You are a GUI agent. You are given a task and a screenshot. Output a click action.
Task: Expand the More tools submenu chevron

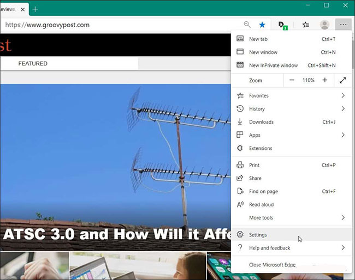(343, 217)
